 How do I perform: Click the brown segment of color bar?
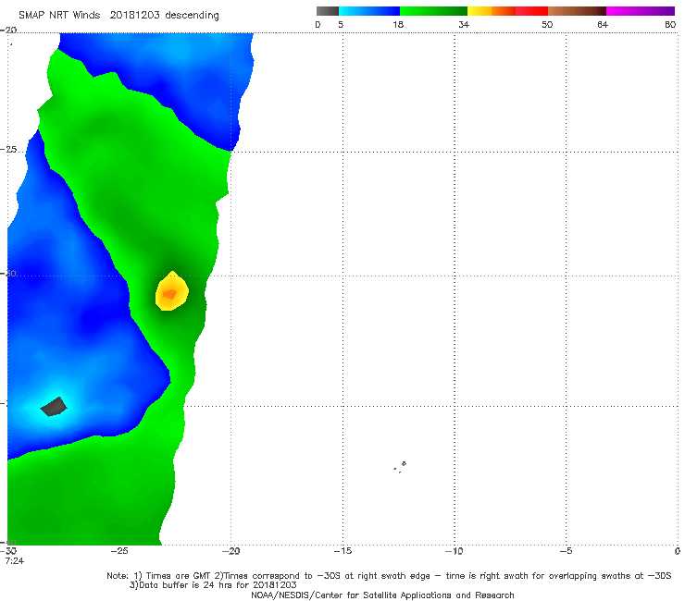(x=577, y=11)
